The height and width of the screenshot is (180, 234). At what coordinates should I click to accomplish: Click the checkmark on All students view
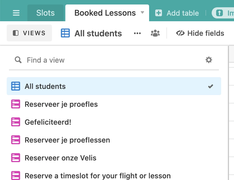(211, 86)
